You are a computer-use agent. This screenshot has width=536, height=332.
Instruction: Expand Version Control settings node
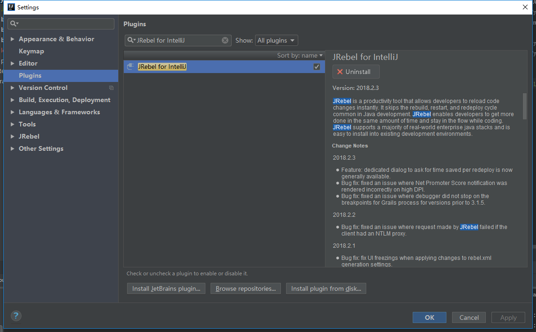pos(12,88)
